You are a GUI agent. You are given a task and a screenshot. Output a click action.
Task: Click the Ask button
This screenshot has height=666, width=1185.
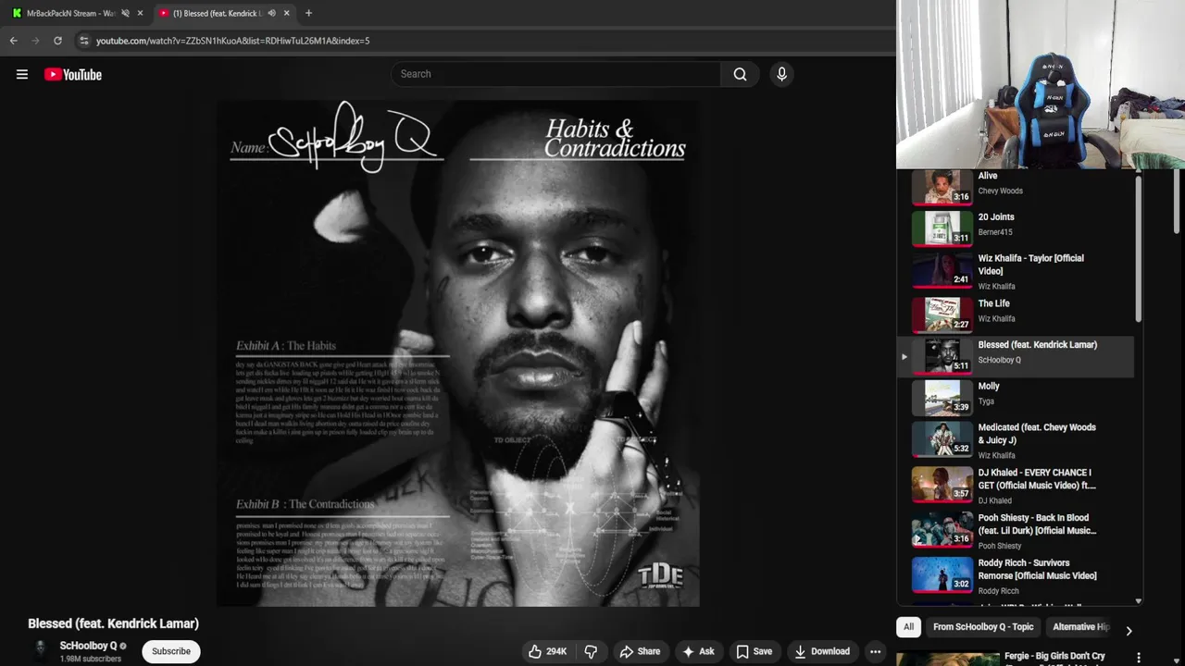pos(698,651)
